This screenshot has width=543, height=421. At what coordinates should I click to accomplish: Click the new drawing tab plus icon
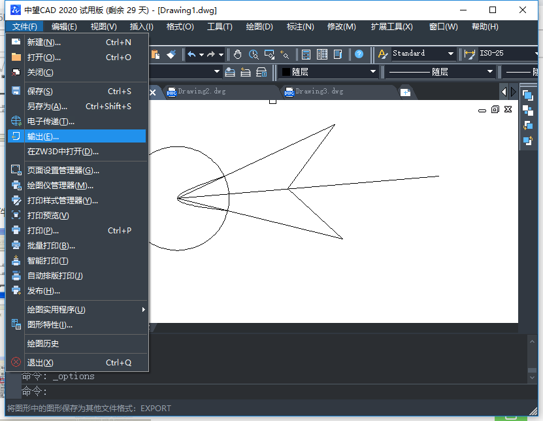pyautogui.click(x=405, y=92)
